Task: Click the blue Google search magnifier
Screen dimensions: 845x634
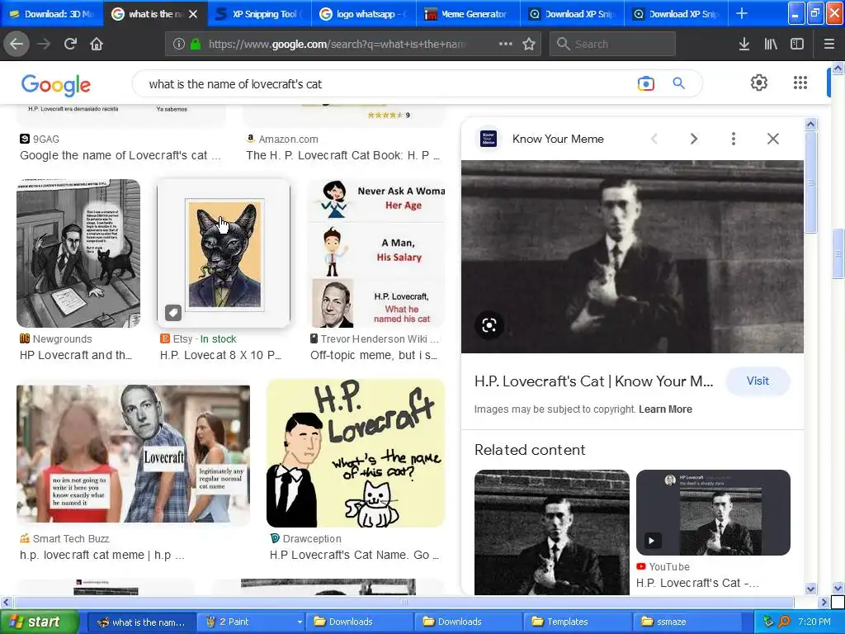Action: tap(678, 83)
